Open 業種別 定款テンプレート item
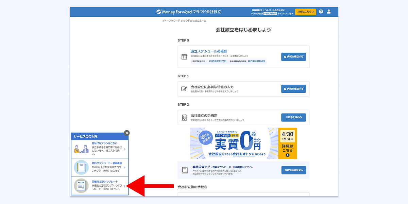Screen dimensions: 408x204 pyautogui.click(x=100, y=186)
